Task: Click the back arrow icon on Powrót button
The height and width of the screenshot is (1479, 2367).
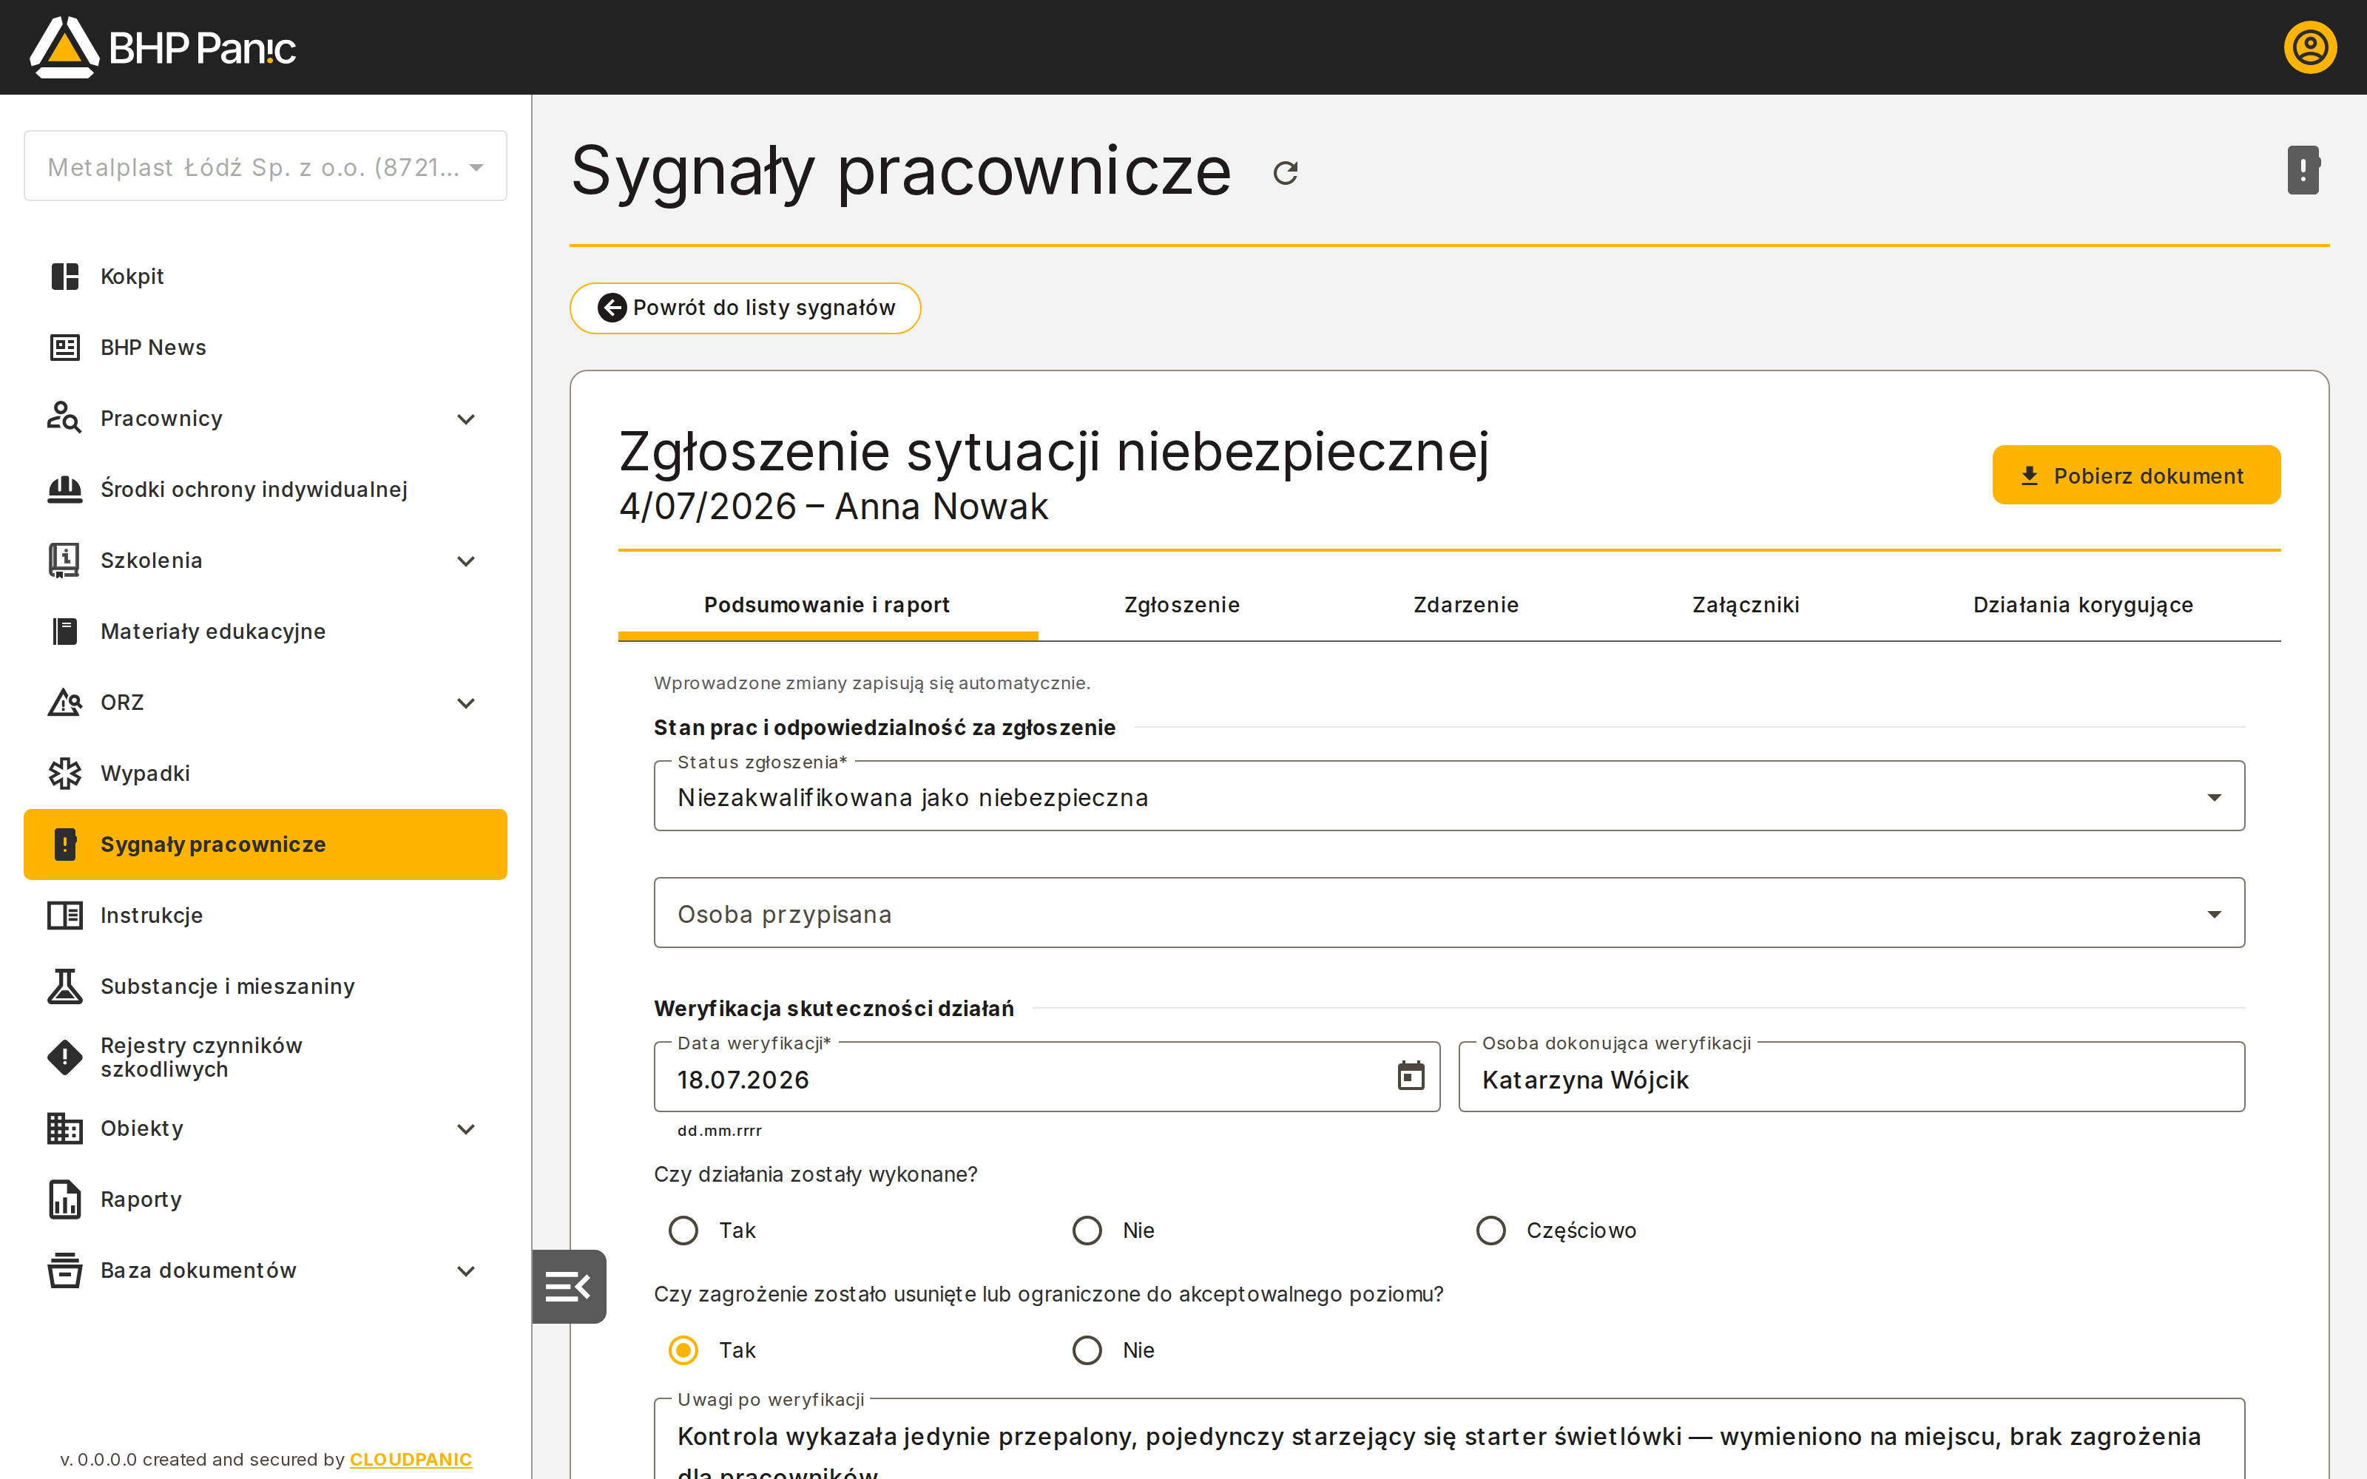Action: pos(612,308)
